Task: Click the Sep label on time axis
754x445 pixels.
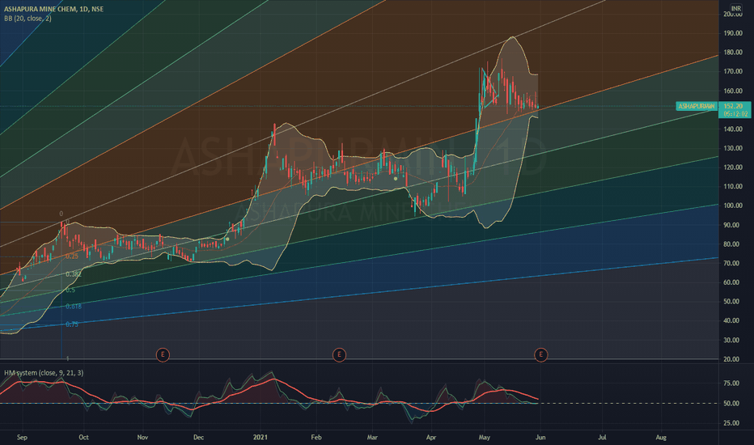Action: [x=22, y=437]
